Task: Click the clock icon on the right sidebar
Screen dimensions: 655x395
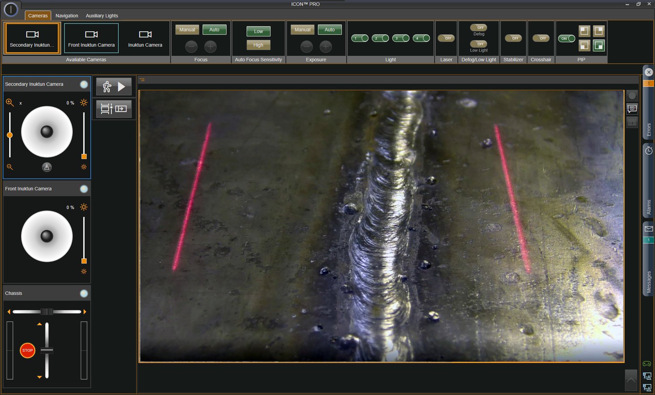Action: pyautogui.click(x=648, y=150)
